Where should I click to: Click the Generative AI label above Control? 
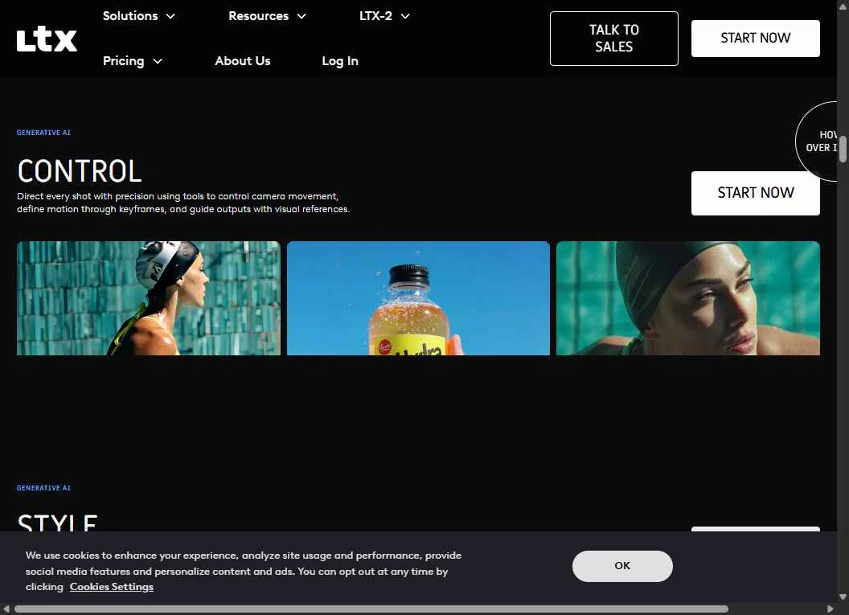[x=43, y=133]
